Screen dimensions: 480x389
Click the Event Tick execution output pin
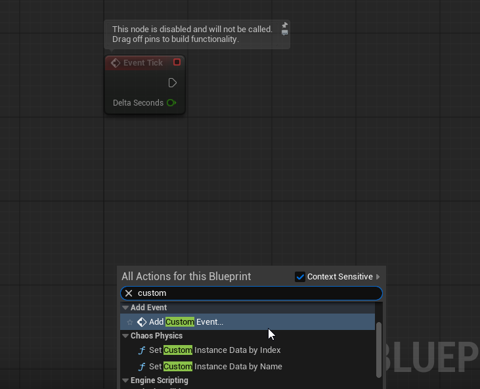[x=172, y=83]
